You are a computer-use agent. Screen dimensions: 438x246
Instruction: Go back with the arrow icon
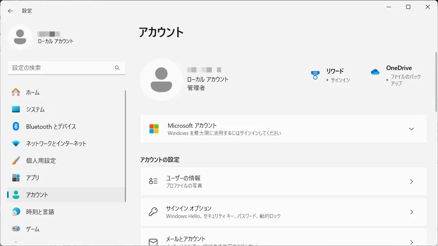point(11,11)
